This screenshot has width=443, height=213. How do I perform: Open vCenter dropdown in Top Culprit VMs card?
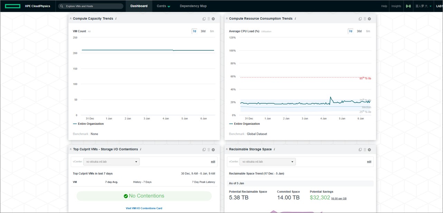point(111,162)
